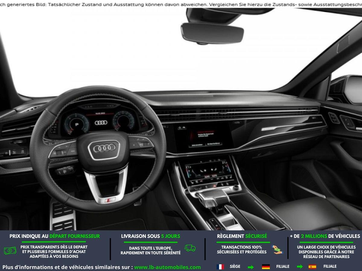Click the 'RÈGLEMENT SÉCURISÉ' heading
The image size is (362, 271).
tap(242, 236)
